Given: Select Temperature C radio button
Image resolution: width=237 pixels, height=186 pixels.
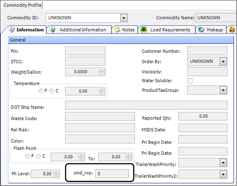Looking at the screenshot, I should (52, 91).
